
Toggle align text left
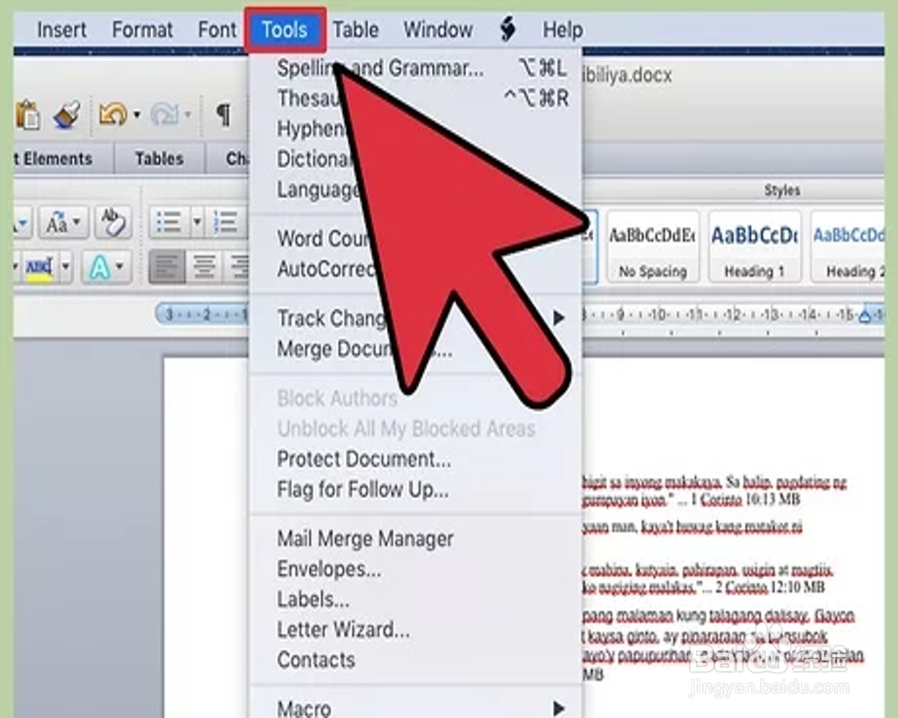[x=167, y=267]
